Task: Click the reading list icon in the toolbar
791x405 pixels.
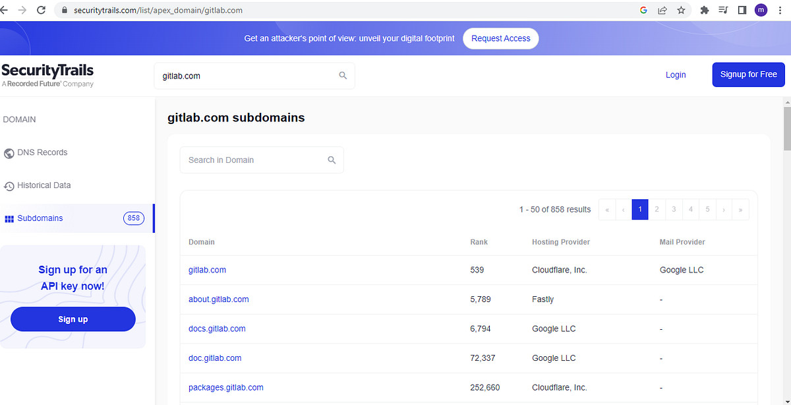Action: 722,10
